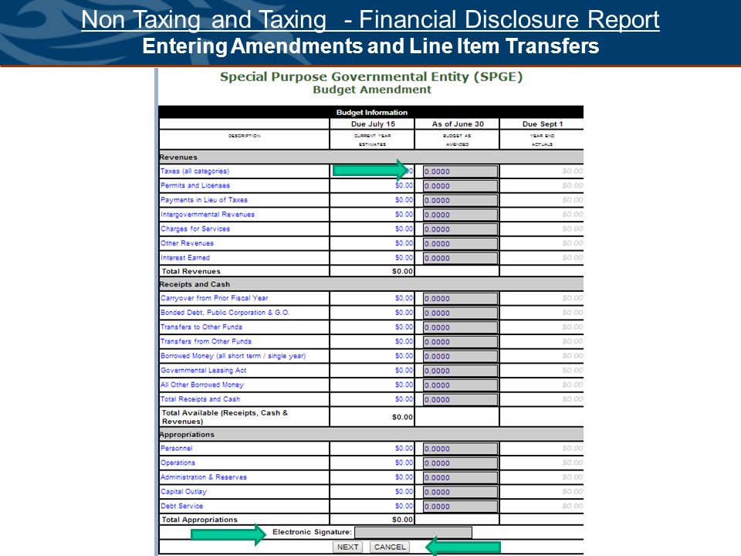Open the Total Receipts and Cash link

click(x=201, y=399)
